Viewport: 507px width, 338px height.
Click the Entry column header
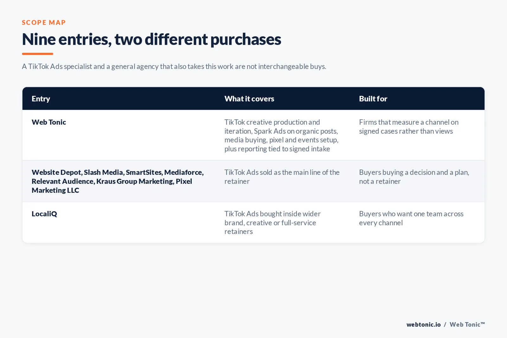click(41, 99)
